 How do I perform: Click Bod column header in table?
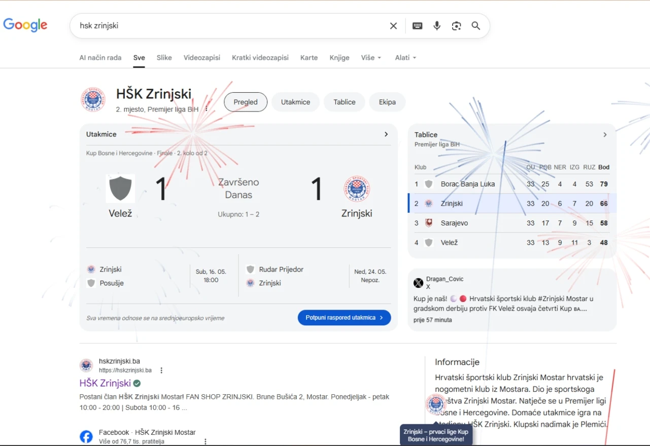(x=604, y=167)
